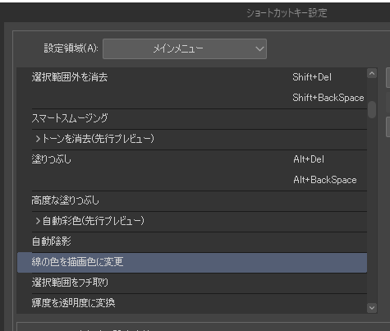
Task: Select the 高度な塗りつぶし row
Action: point(192,201)
